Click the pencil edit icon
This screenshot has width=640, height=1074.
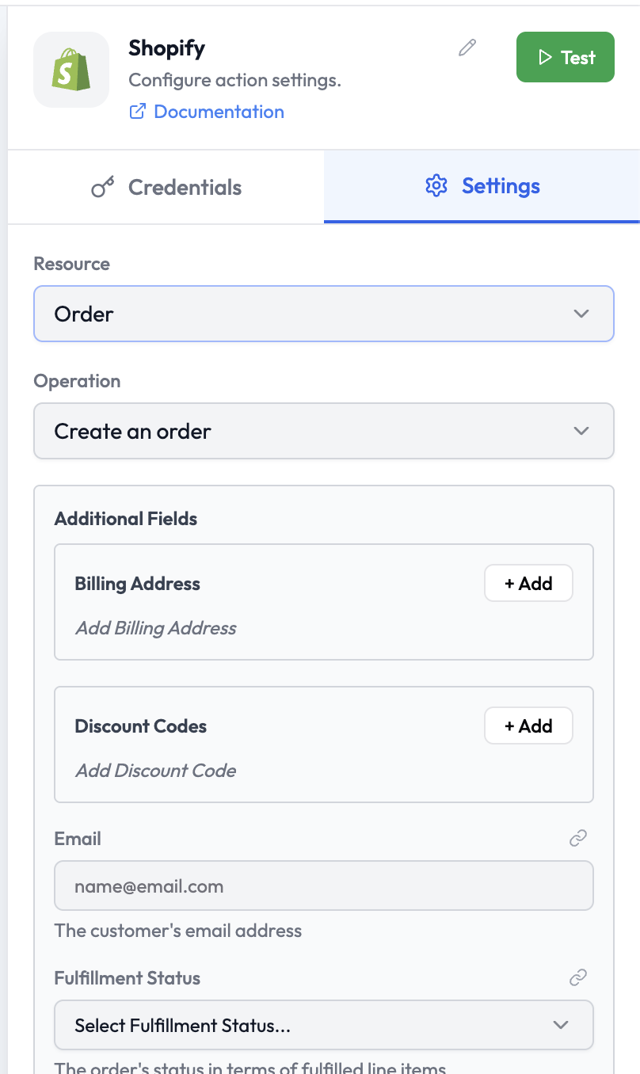coord(467,48)
